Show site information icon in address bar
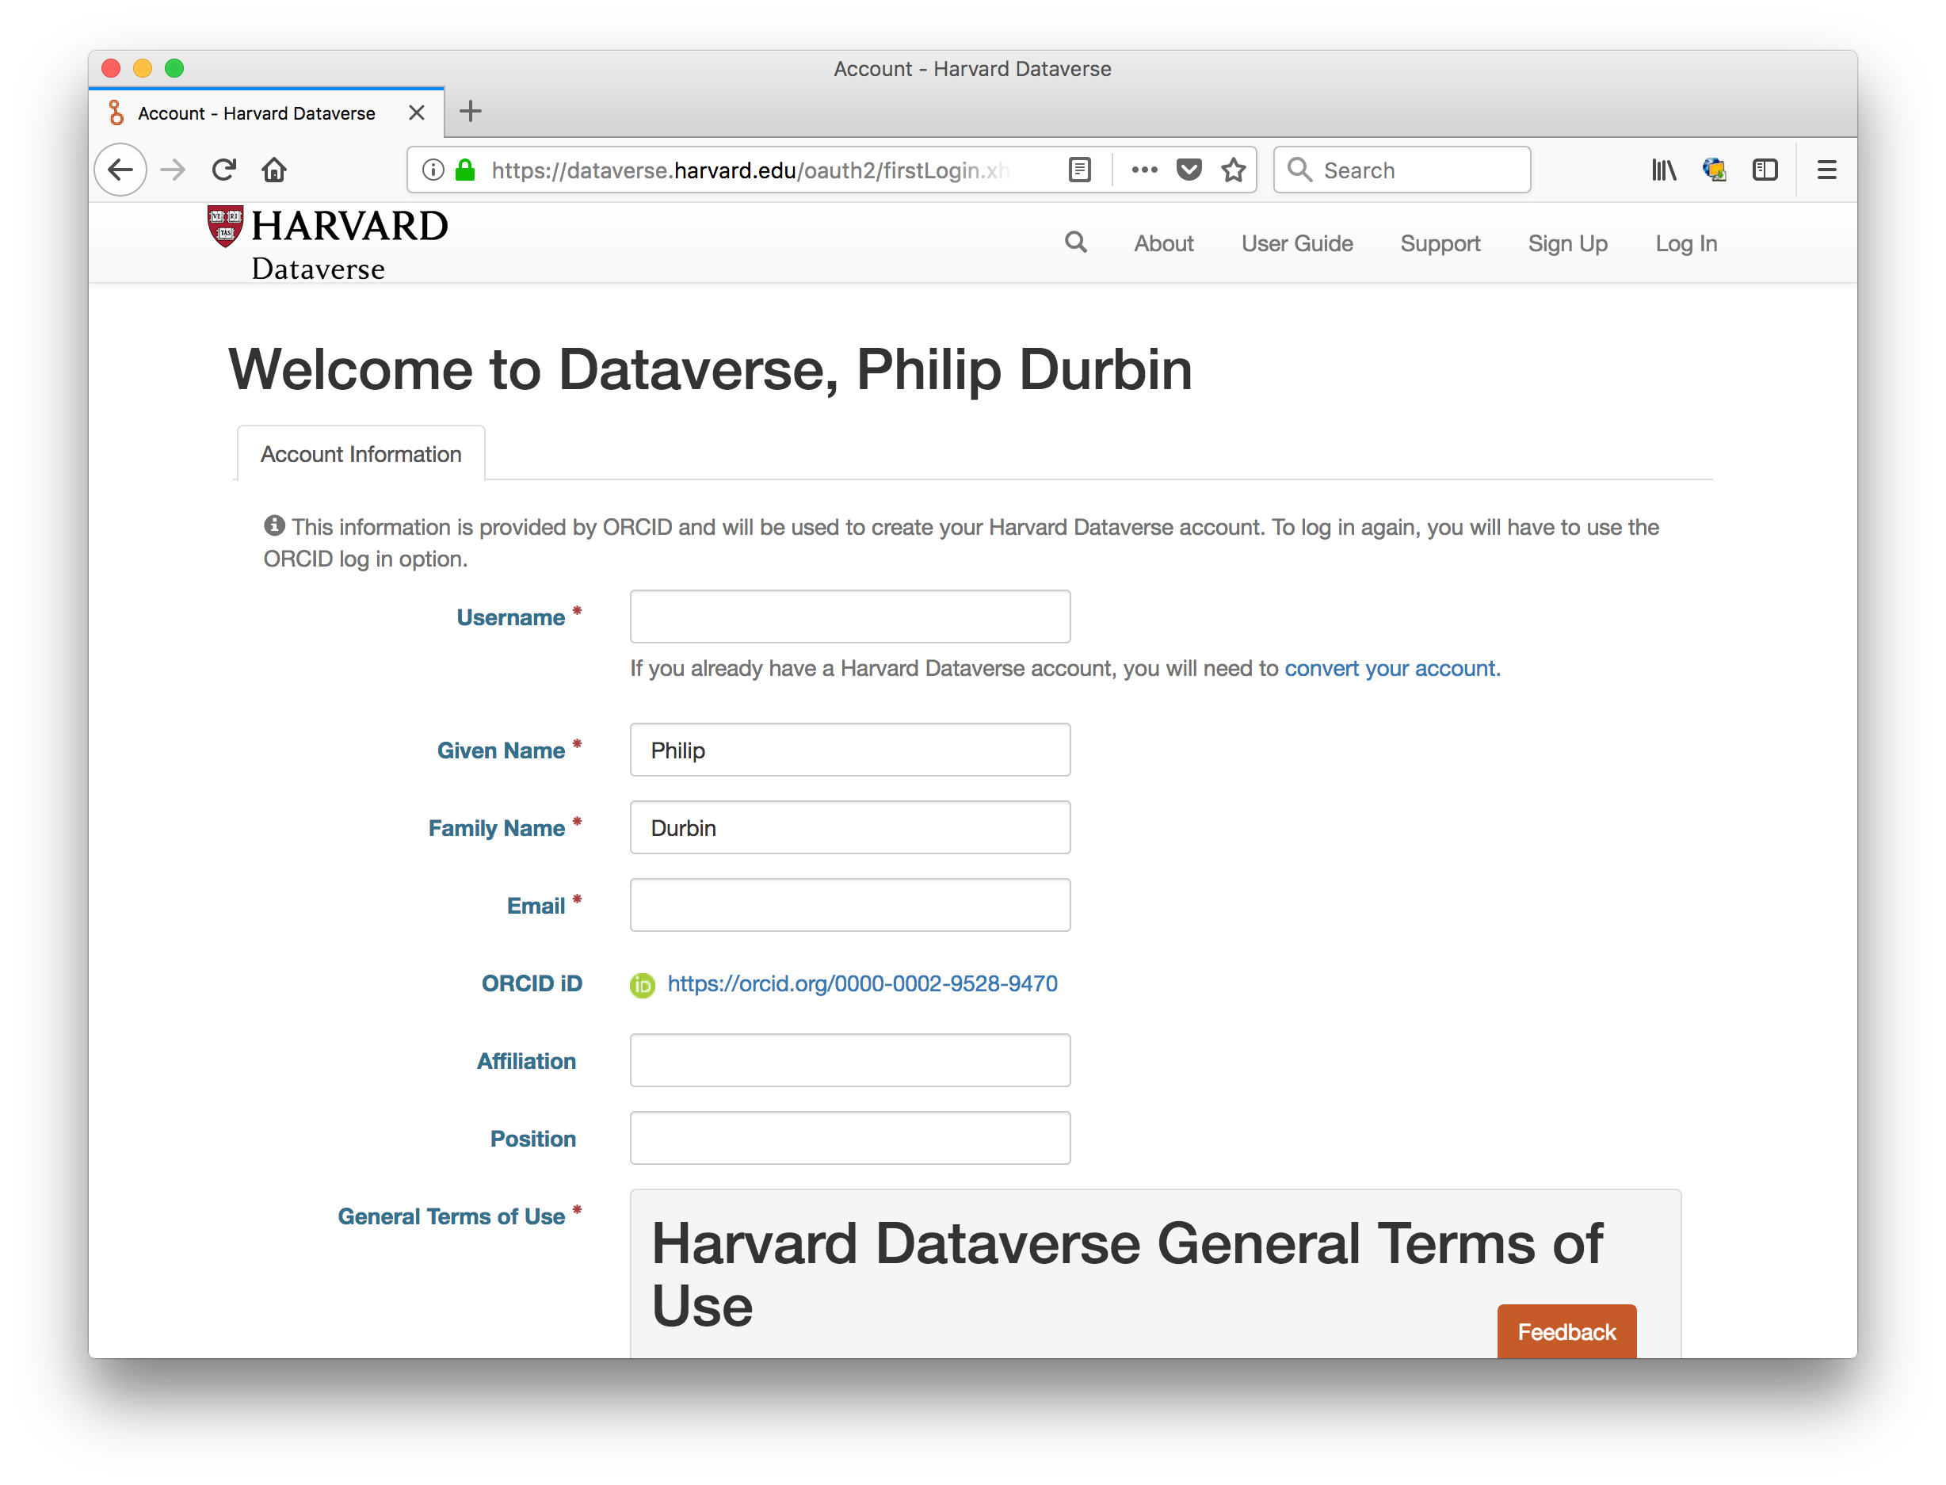The image size is (1946, 1485). [x=433, y=170]
